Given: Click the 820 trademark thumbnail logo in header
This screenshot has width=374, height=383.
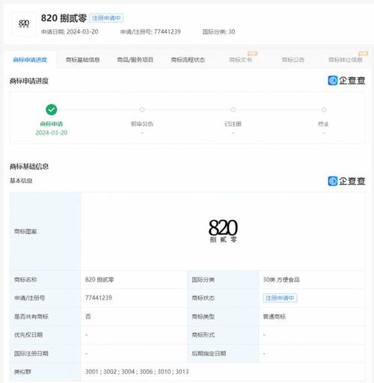Looking at the screenshot, I should (24, 24).
